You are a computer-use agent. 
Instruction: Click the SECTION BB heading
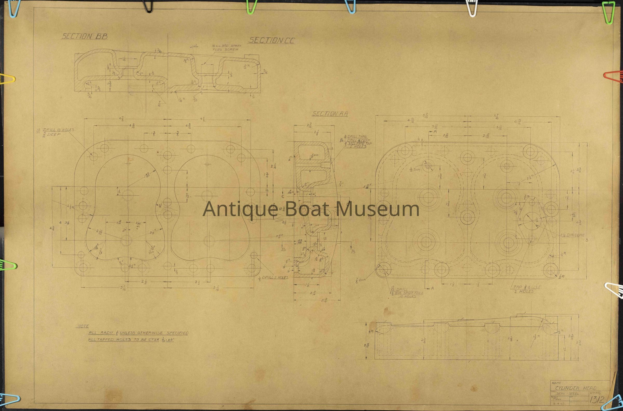tap(84, 36)
